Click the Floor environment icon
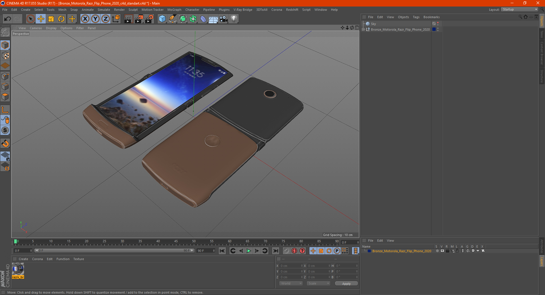Image resolution: width=545 pixels, height=295 pixels. pyautogui.click(x=213, y=19)
